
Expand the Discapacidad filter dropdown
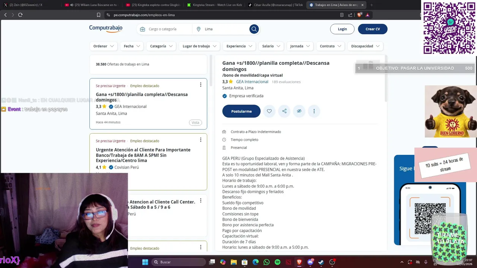[x=365, y=46]
